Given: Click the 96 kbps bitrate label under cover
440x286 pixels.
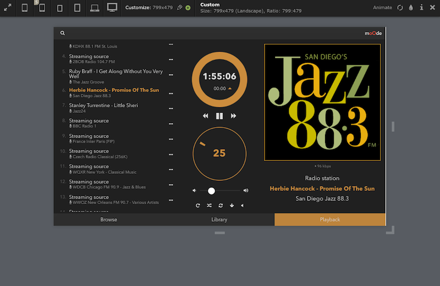Looking at the screenshot, I should (323, 166).
